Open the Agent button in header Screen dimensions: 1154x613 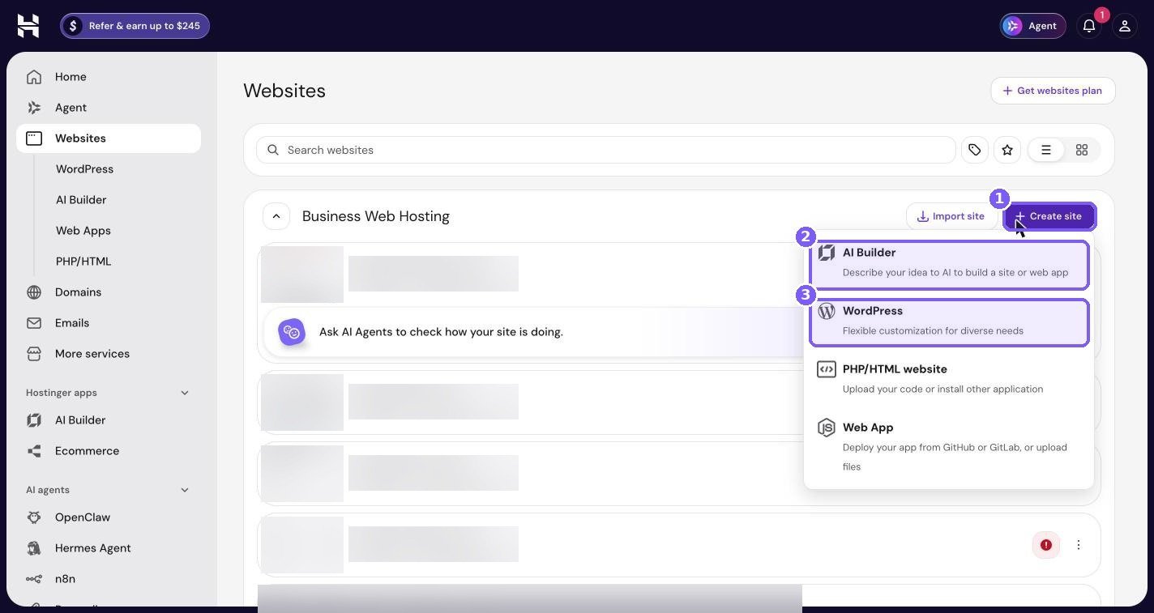(x=1032, y=26)
